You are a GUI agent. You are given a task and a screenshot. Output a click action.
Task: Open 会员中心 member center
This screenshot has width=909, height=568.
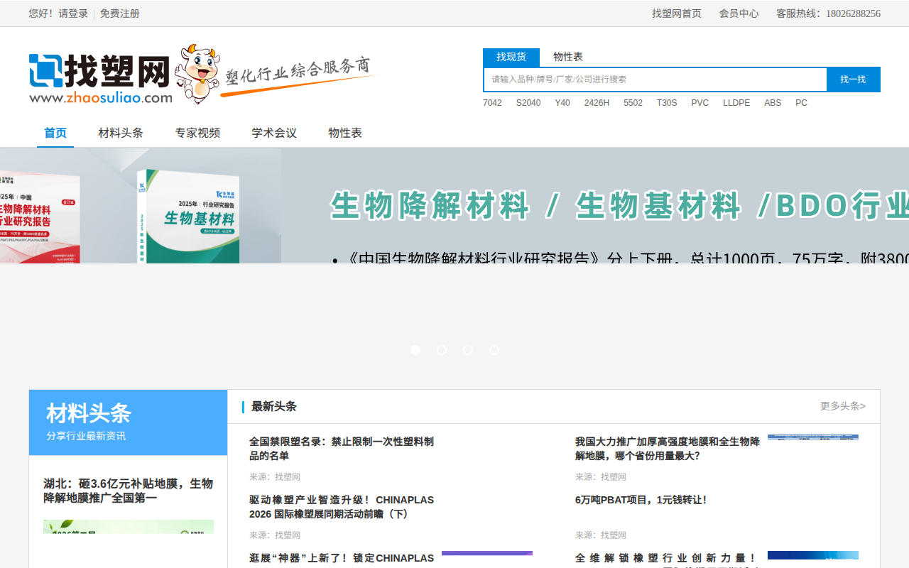click(739, 13)
